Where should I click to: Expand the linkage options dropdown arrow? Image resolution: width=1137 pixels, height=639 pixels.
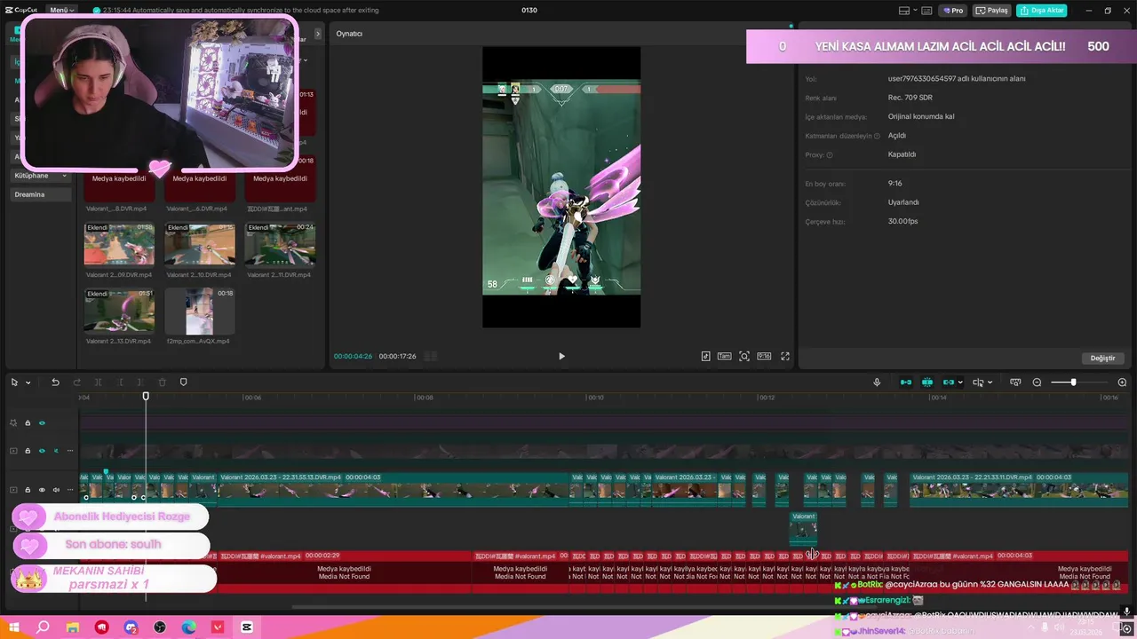tap(960, 383)
